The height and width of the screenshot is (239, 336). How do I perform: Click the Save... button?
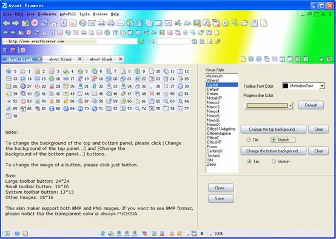pos(221,198)
